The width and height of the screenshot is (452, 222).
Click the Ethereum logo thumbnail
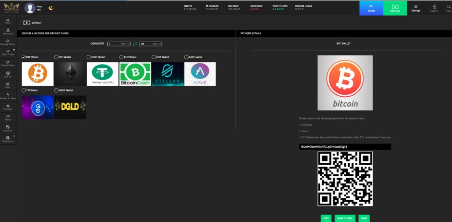click(x=70, y=74)
